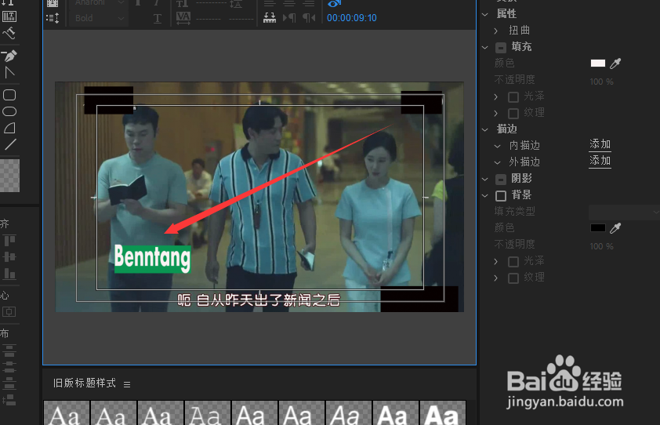Screen dimensions: 660x425
Task: Collapse the 背景 section arrow
Action: click(485, 195)
